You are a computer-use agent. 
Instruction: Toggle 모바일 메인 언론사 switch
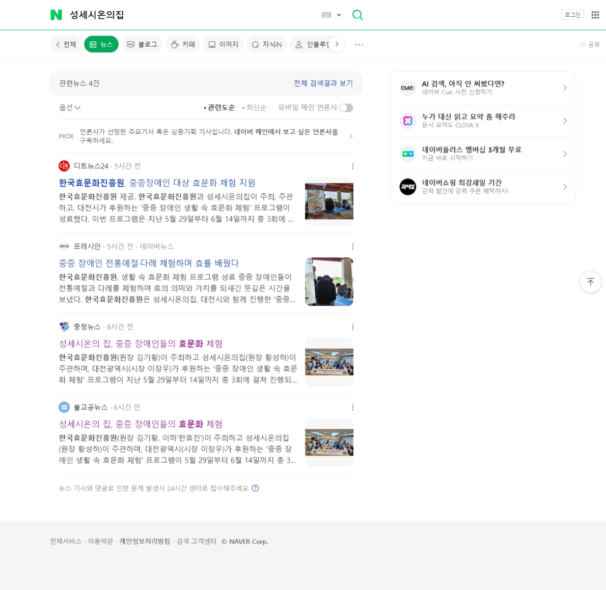346,108
